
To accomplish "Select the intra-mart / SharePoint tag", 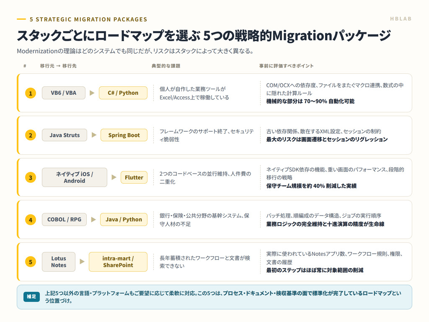I will click(118, 262).
